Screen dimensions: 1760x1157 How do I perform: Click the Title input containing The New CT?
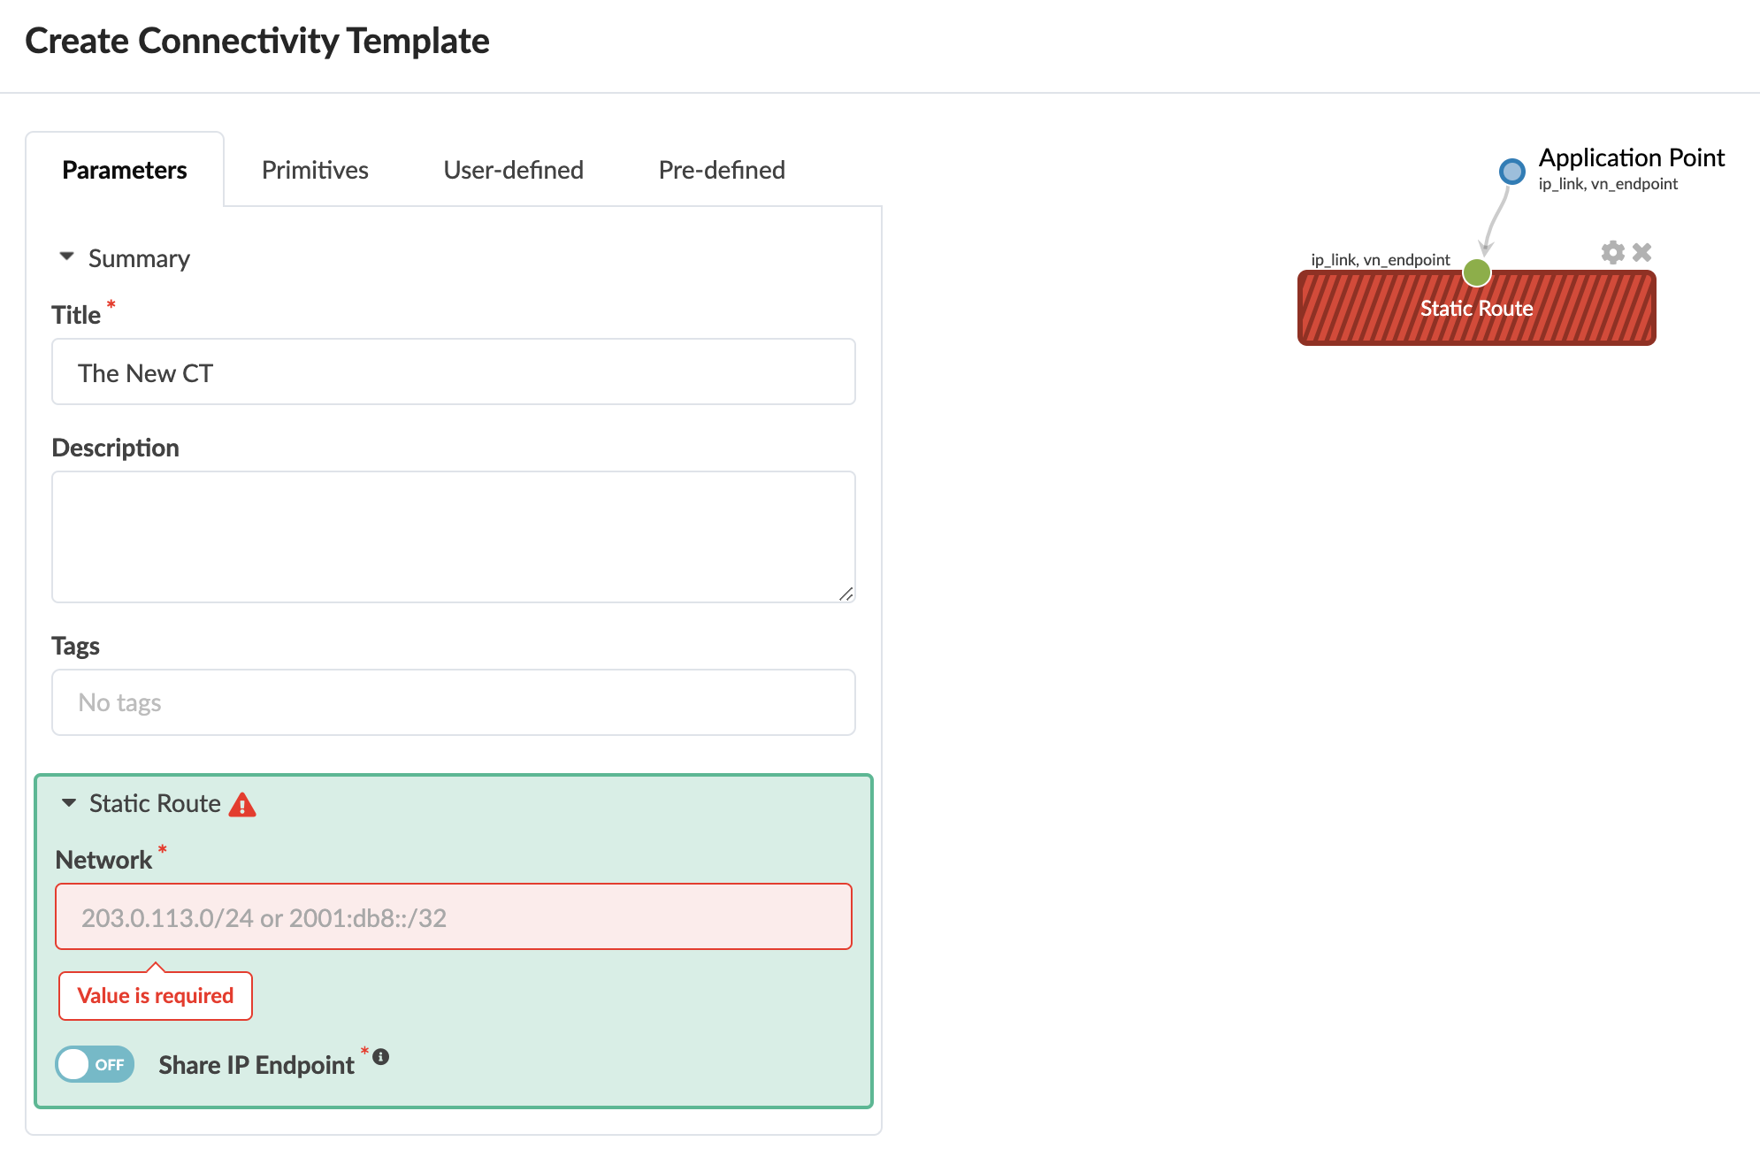[x=453, y=372]
